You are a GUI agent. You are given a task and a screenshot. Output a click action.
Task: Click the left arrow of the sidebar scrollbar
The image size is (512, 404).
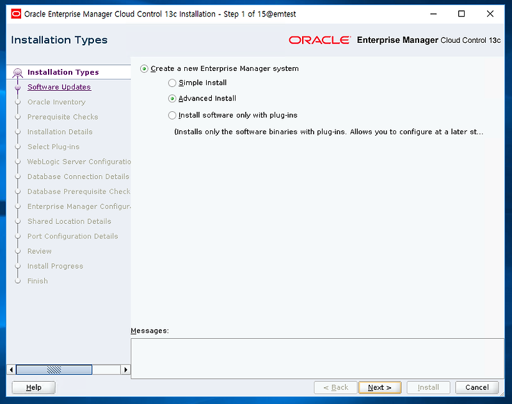pyautogui.click(x=12, y=369)
